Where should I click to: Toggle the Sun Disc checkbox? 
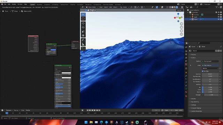point(202,71)
